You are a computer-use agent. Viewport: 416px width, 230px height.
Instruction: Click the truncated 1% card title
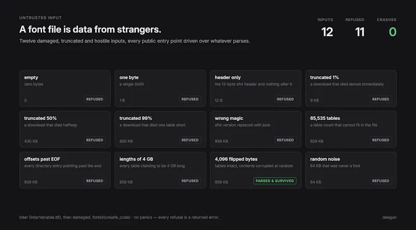tap(324, 77)
